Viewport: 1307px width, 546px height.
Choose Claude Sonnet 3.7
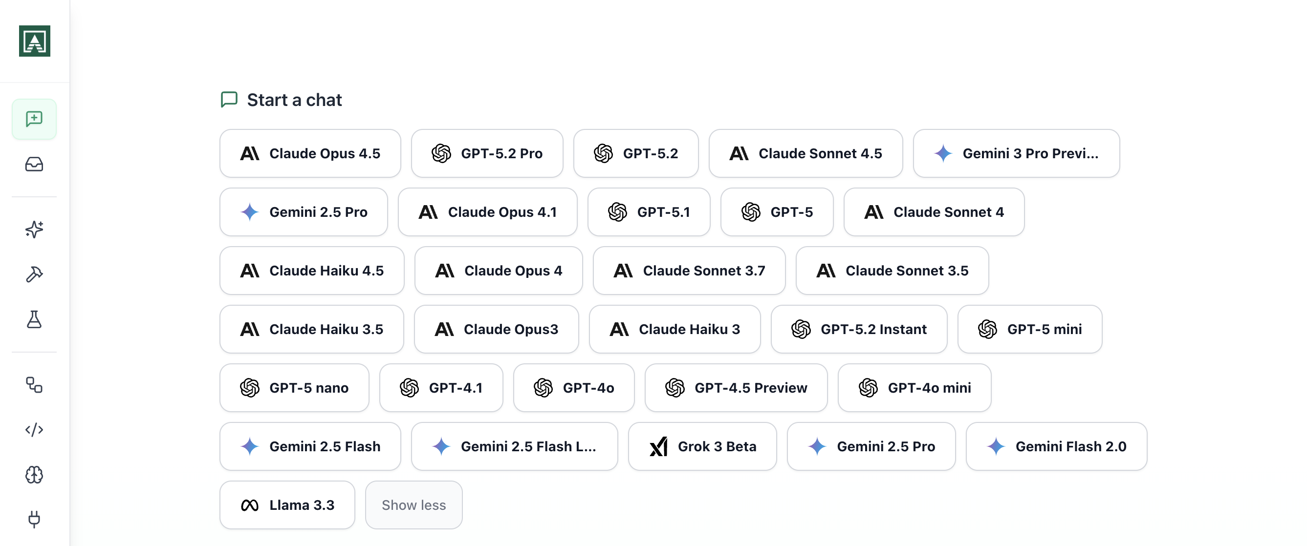click(x=689, y=271)
